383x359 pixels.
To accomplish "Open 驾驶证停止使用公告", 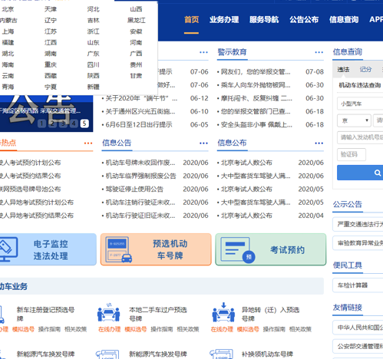I will [x=134, y=189].
